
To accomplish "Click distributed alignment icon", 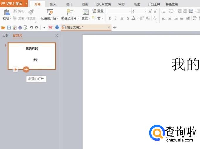I will click(x=187, y=18).
